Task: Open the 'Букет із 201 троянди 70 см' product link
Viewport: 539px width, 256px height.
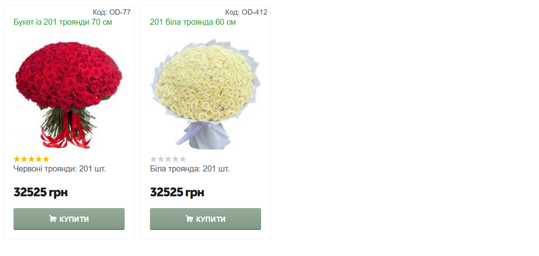Action: tap(63, 22)
